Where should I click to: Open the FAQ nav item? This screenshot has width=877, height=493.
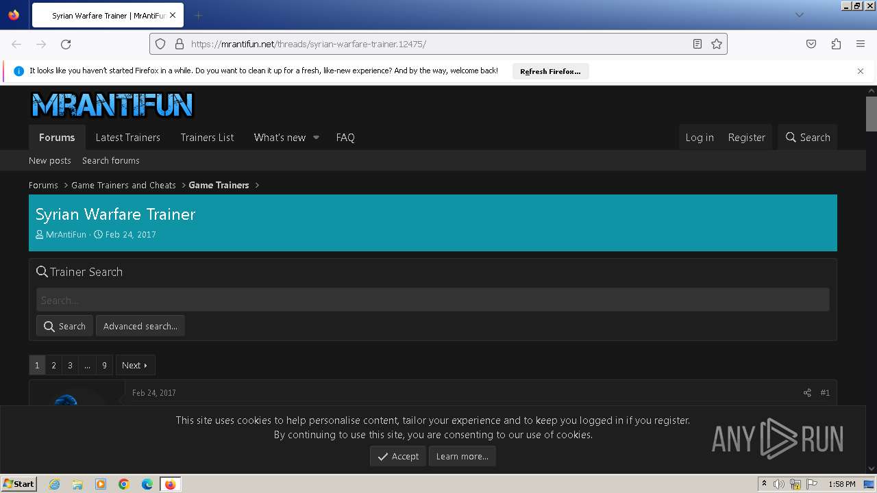coord(345,137)
